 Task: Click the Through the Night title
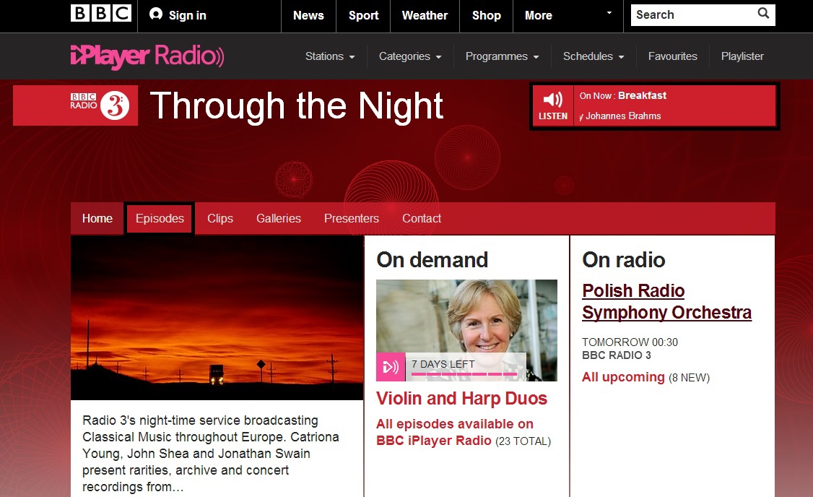coord(297,106)
